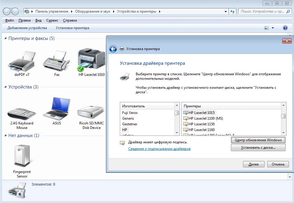
Task: Select the ASUS laptop icon
Action: [x=57, y=109]
